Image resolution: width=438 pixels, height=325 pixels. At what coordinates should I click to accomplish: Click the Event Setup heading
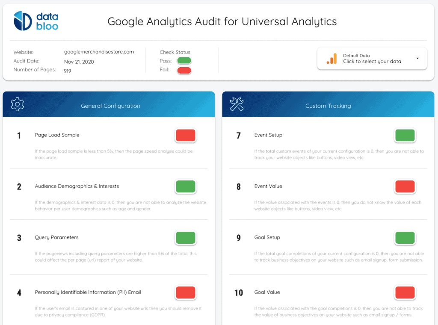coord(268,135)
